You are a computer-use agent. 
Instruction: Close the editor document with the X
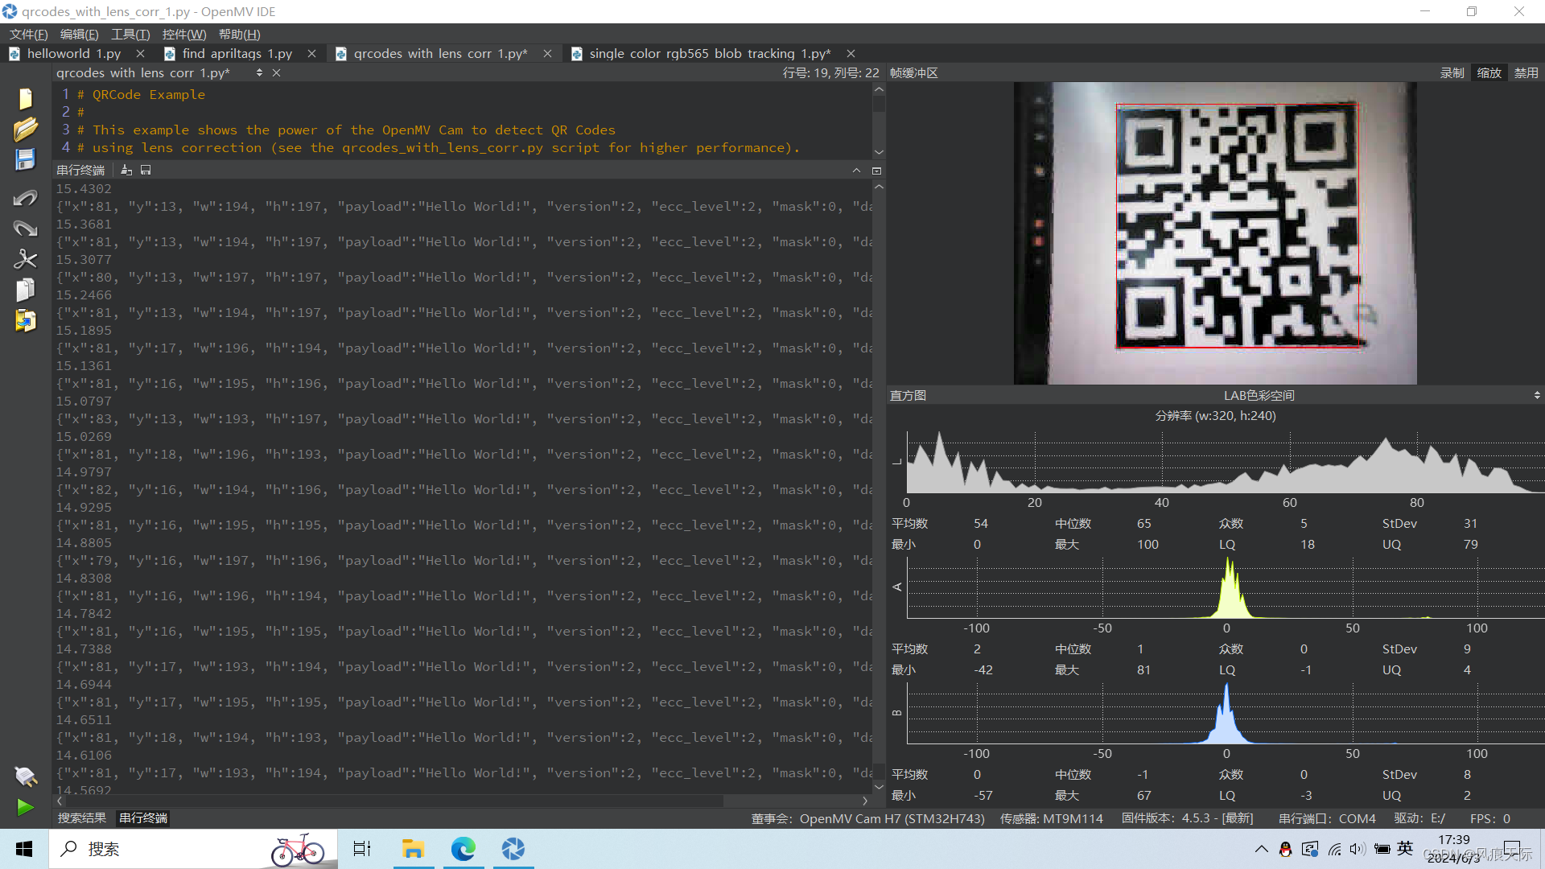[x=276, y=72]
